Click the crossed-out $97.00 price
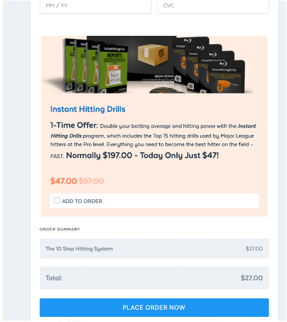287x322 pixels. [x=91, y=181]
